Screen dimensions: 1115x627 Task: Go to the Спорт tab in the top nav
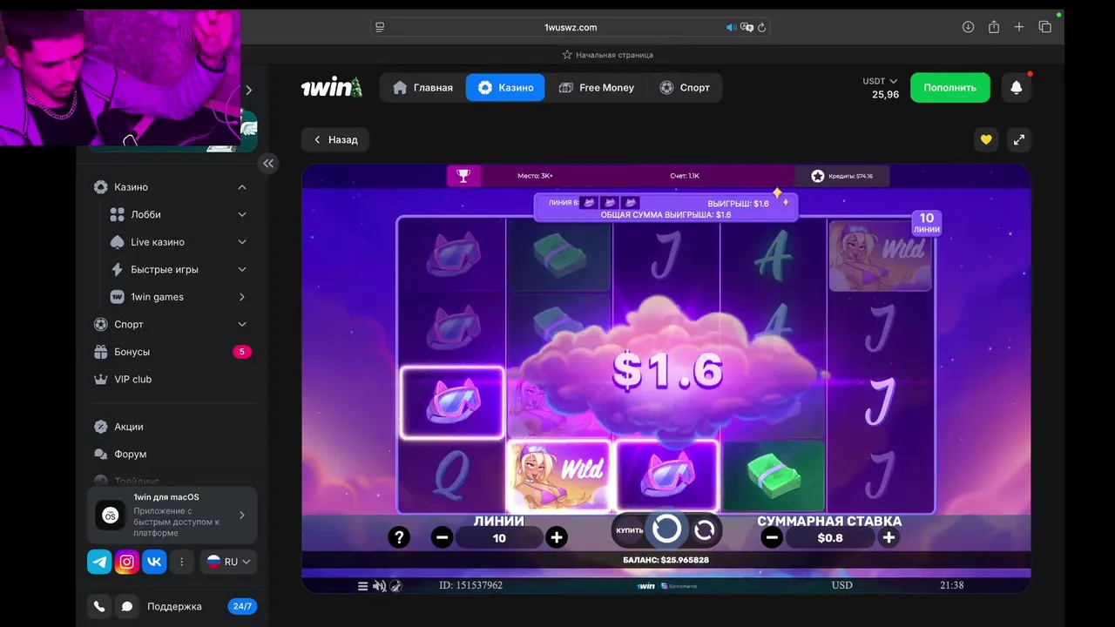(x=685, y=88)
